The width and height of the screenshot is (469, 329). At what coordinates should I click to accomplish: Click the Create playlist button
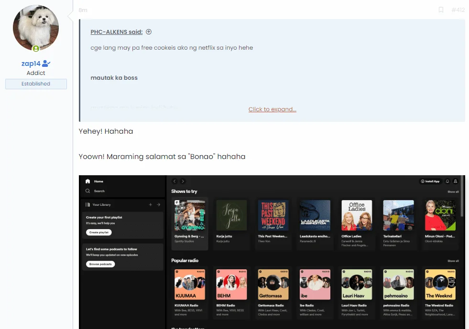[98, 232]
